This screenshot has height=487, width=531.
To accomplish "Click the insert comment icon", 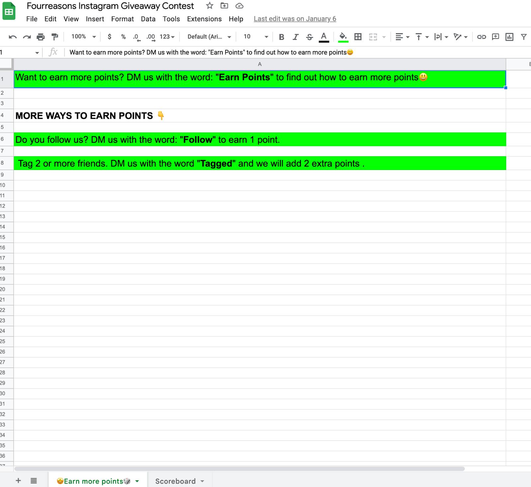I will tap(495, 37).
